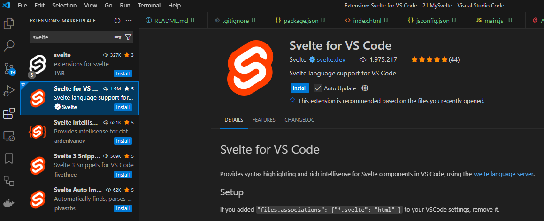Open the Run and Debug view

[x=9, y=91]
